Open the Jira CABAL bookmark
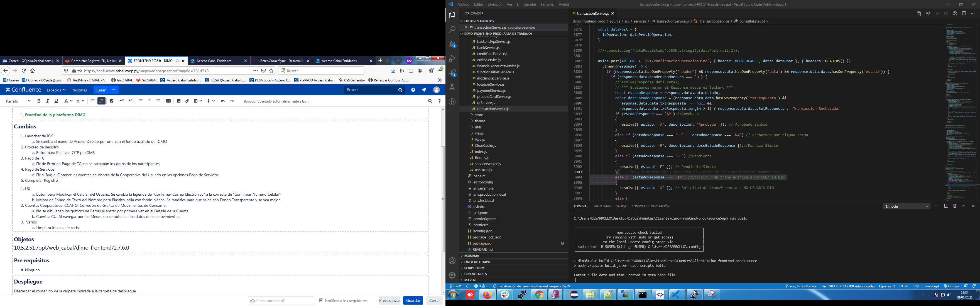 click(122, 81)
